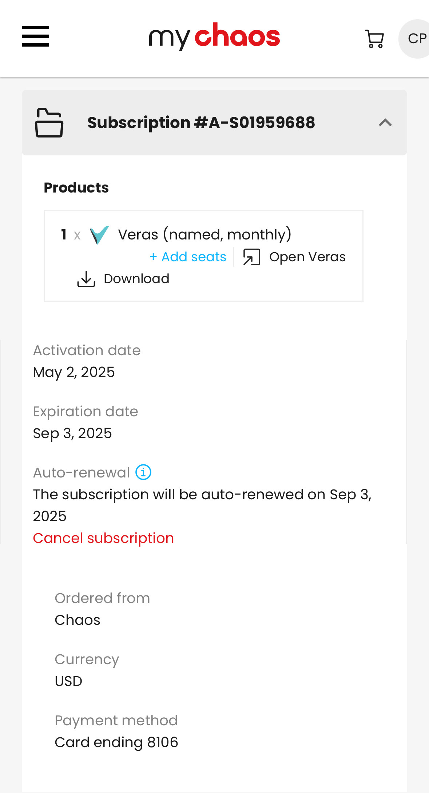Collapse the subscription panel with the chevron
Screen dimensions: 429x793
click(385, 123)
